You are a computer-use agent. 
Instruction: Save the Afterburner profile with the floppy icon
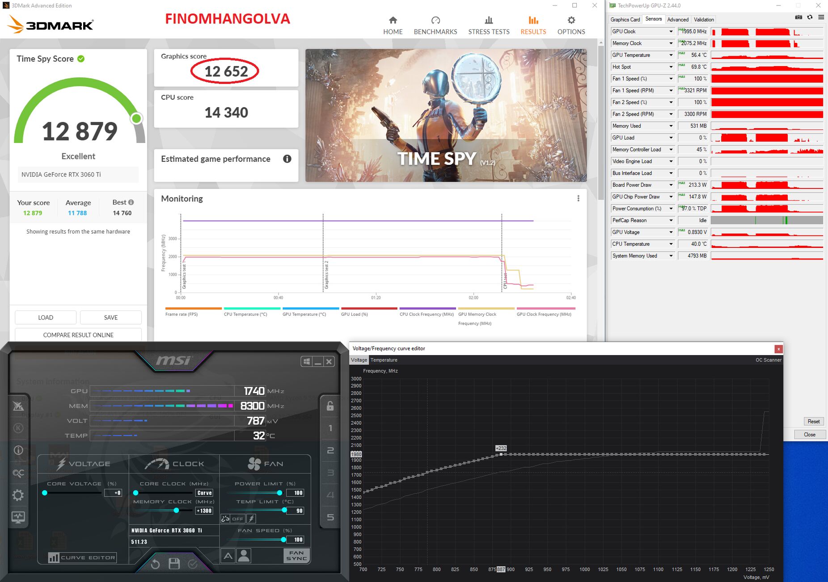click(x=174, y=564)
